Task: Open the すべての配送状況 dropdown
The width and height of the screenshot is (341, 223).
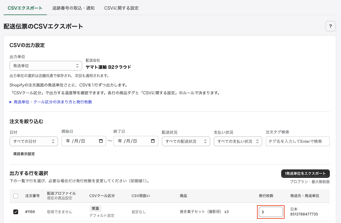Action: pyautogui.click(x=186, y=141)
